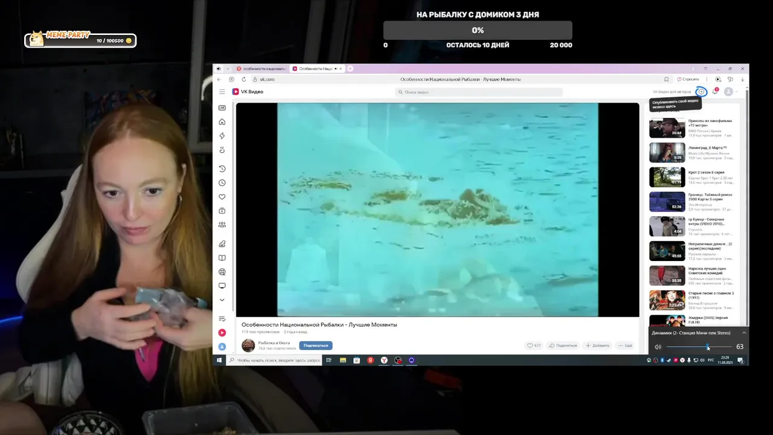Open the browser downloads arrow icon
The height and width of the screenshot is (435, 773).
pos(742,79)
